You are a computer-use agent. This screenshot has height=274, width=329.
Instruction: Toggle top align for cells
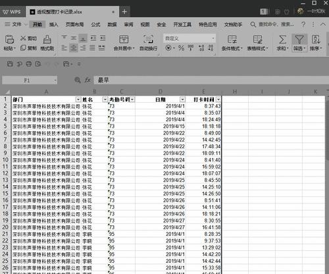64,38
